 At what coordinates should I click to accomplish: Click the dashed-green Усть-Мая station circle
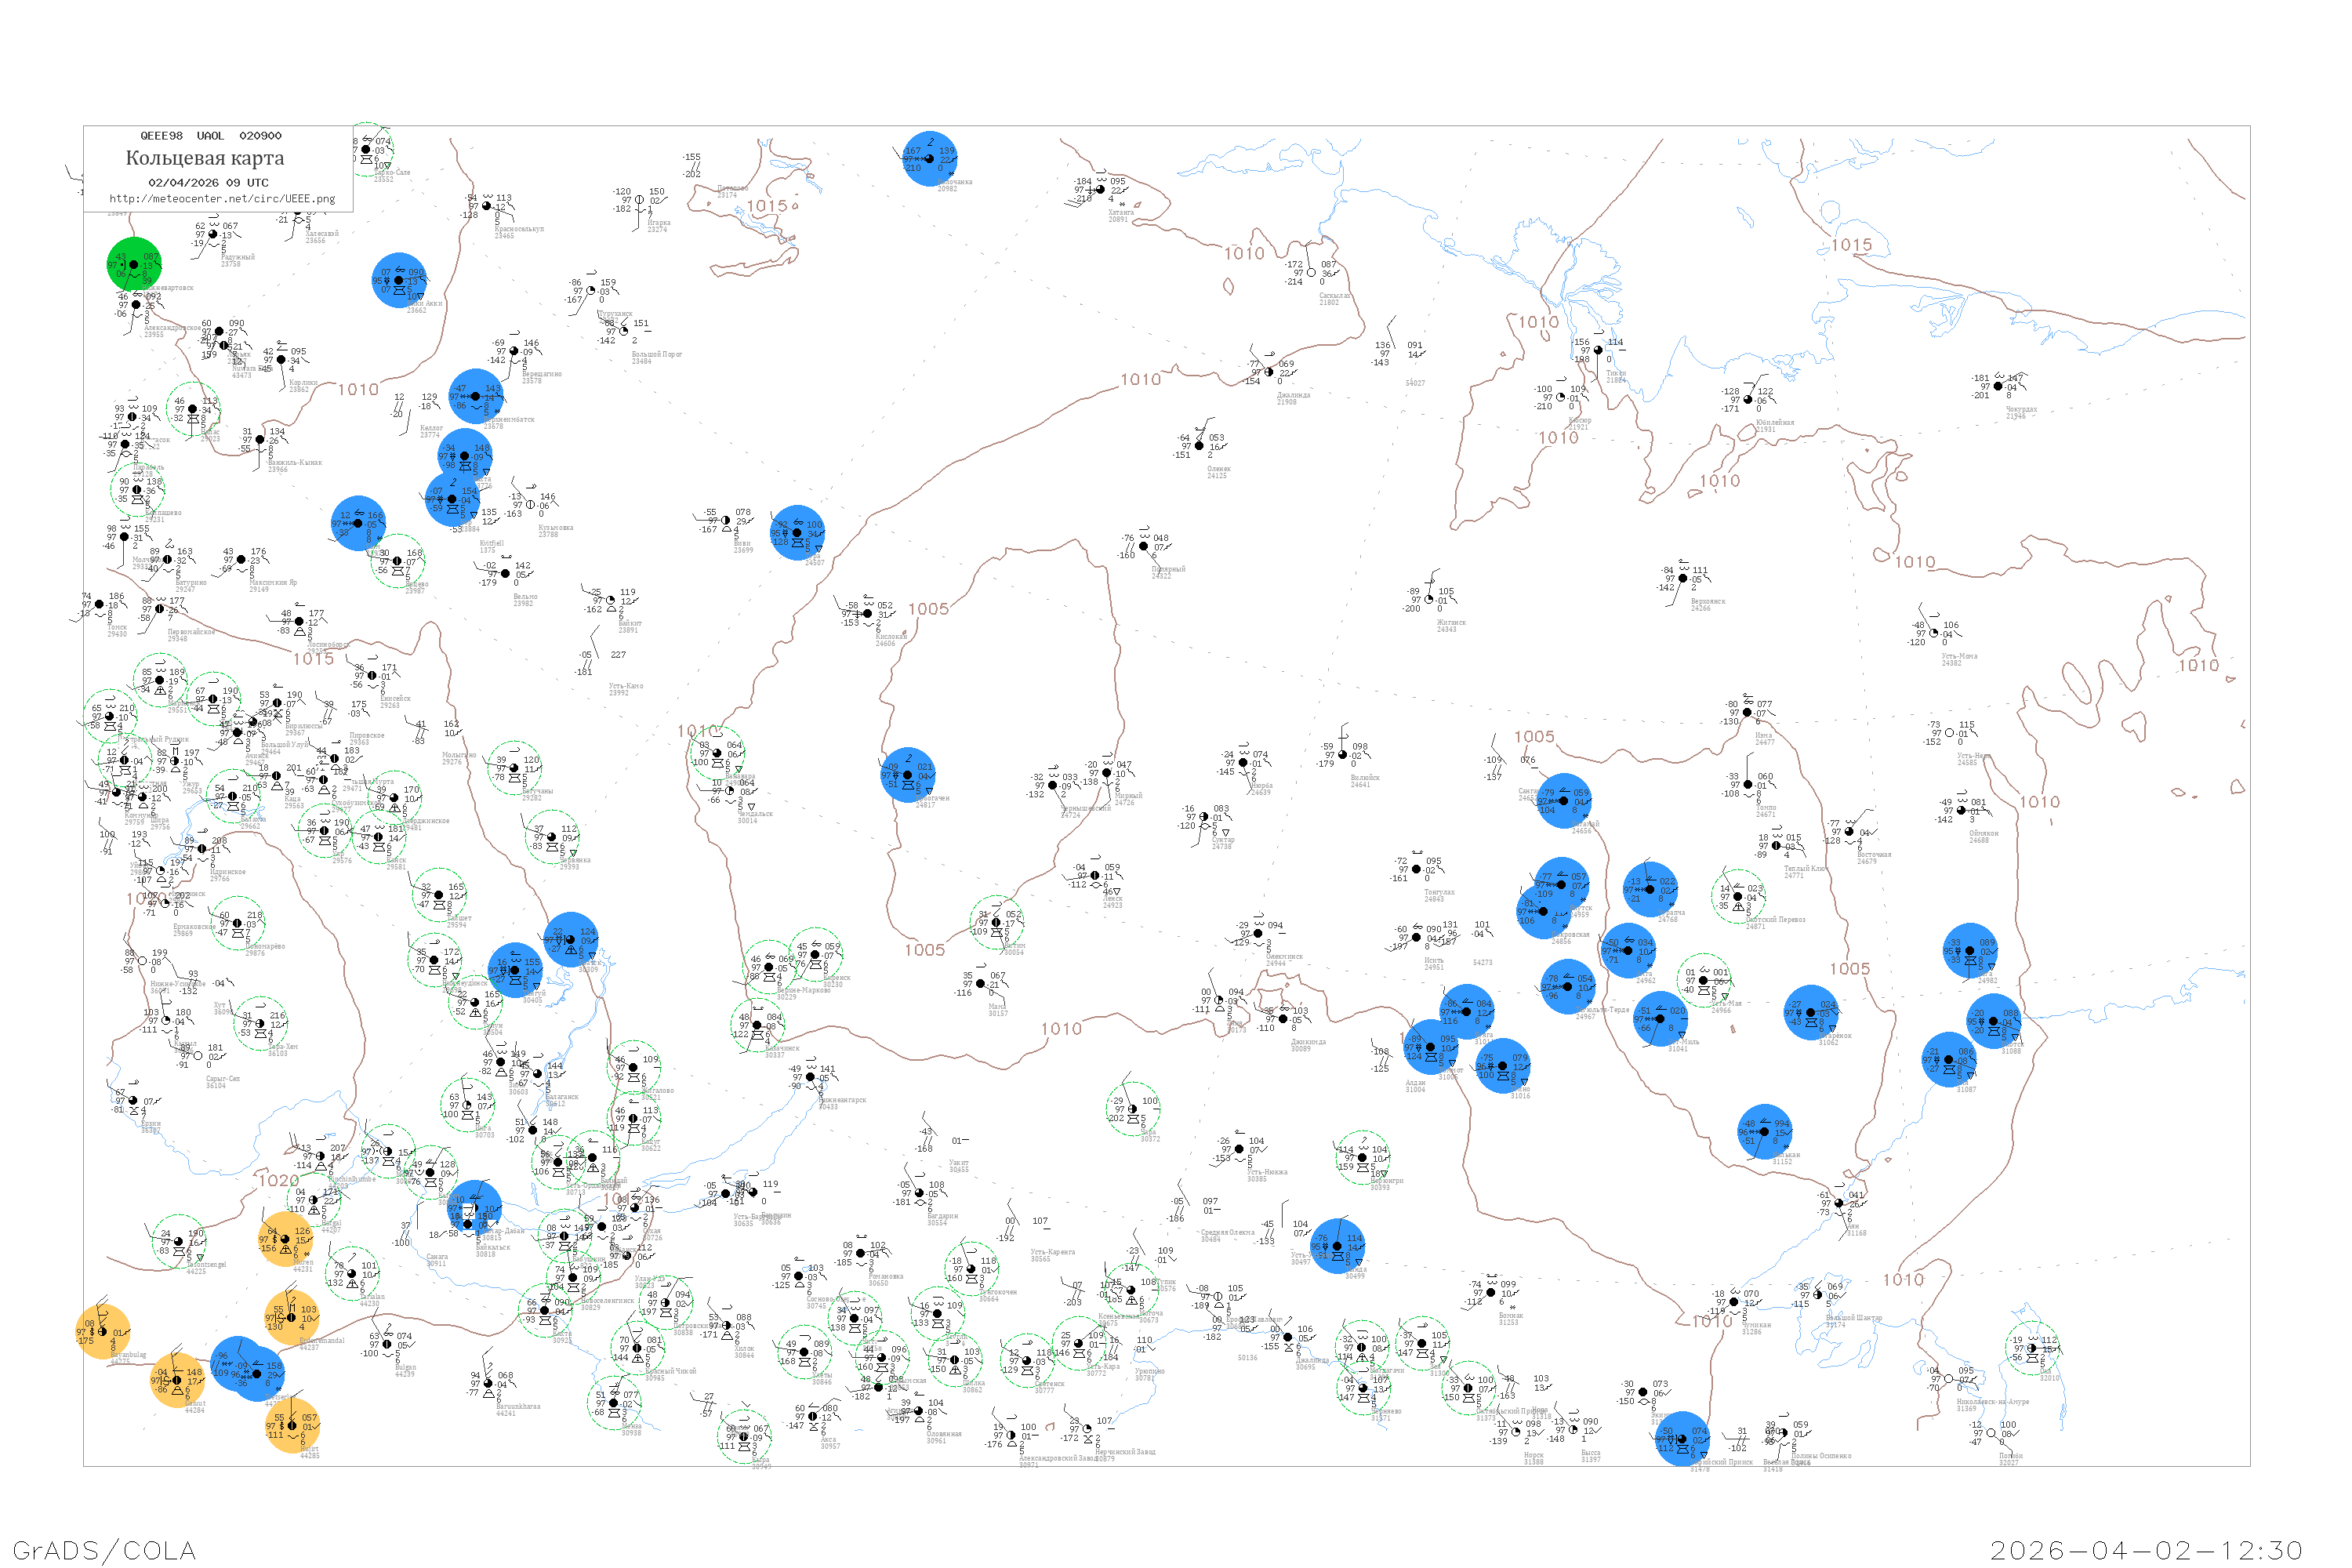(1704, 981)
